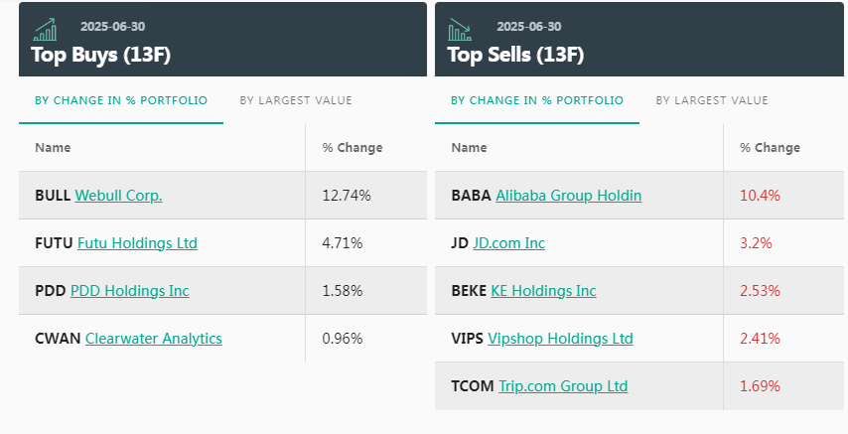Open the Trip.com Group Ltd link
The width and height of the screenshot is (848, 434).
[563, 386]
